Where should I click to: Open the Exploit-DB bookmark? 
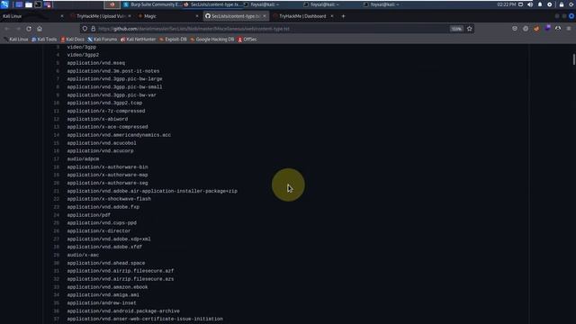click(x=173, y=40)
